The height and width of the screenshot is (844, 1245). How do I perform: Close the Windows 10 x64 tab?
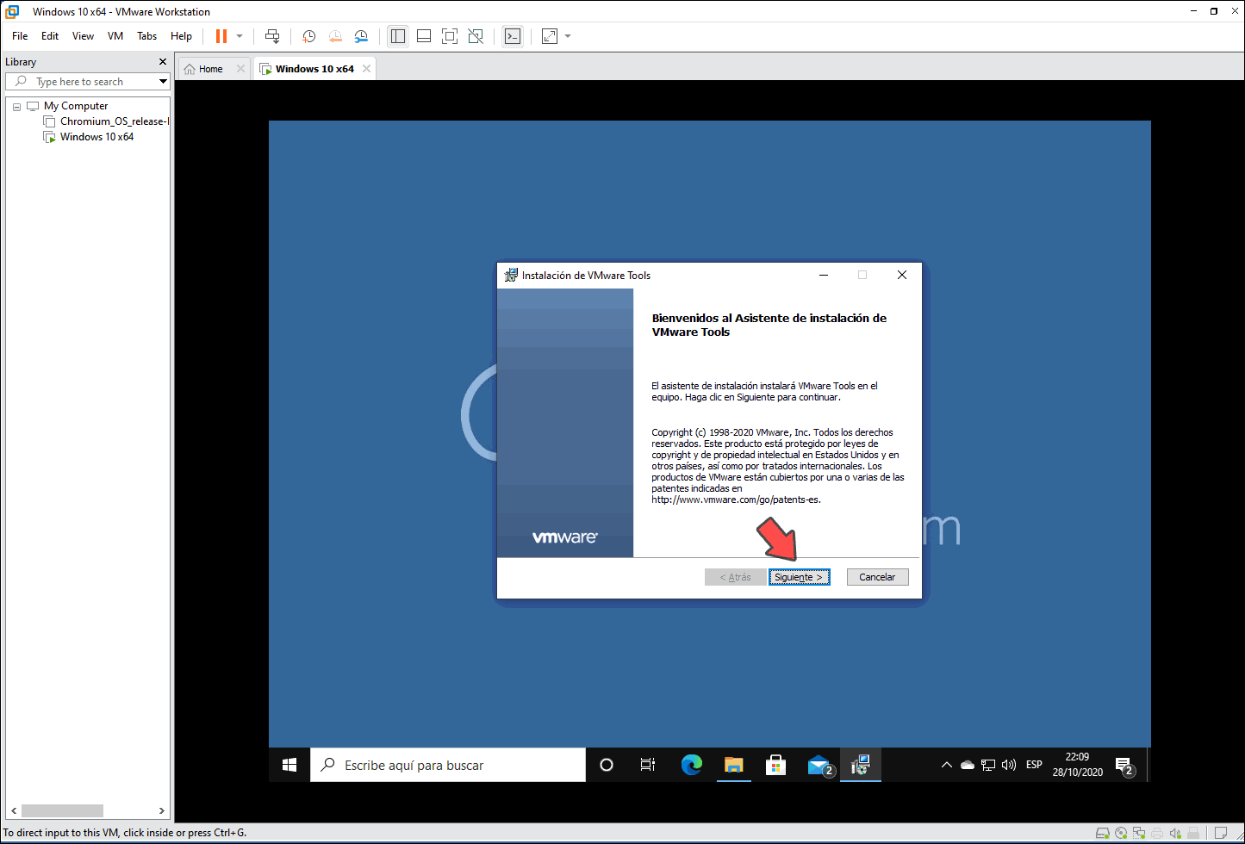coord(366,69)
